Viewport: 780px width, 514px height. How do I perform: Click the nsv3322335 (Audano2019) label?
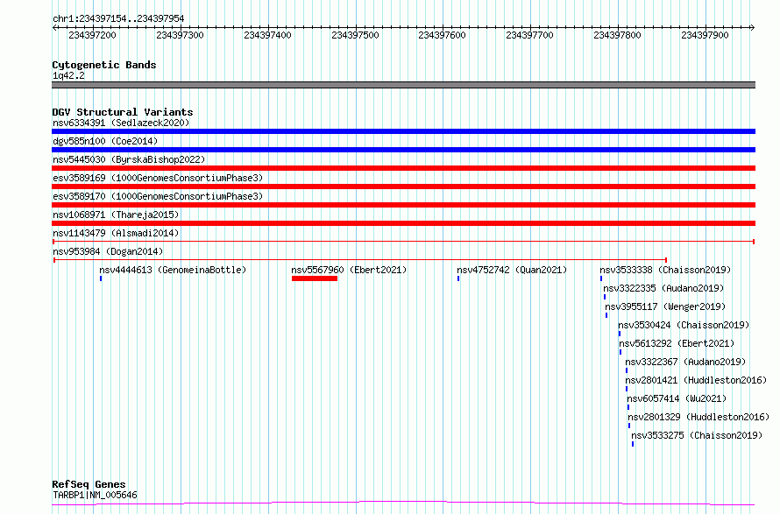click(663, 288)
